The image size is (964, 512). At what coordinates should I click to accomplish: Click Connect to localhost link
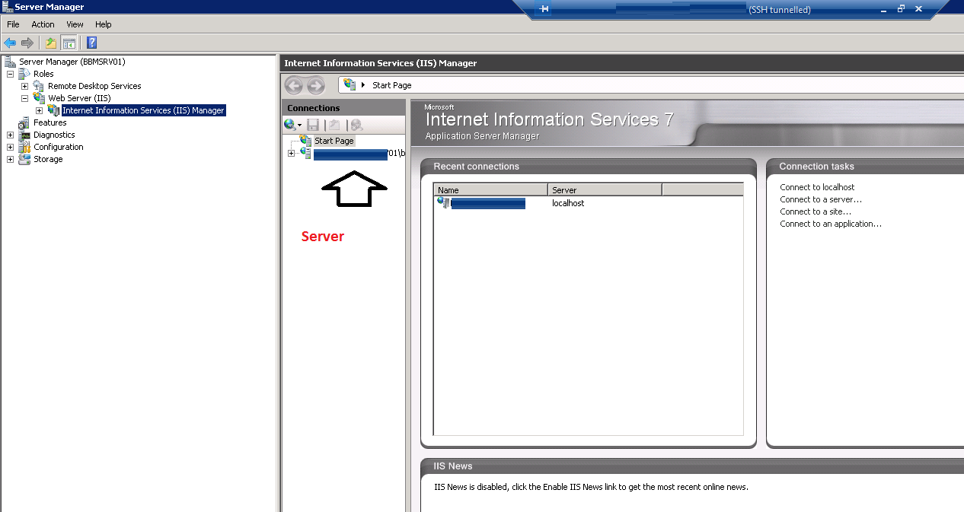tap(817, 187)
